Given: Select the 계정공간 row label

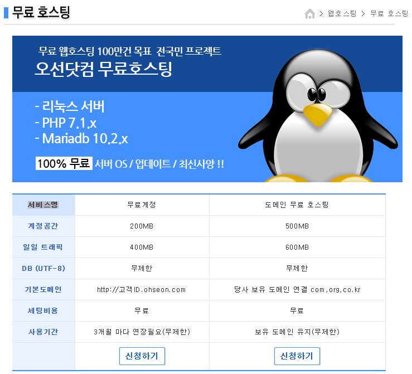Looking at the screenshot, I should coord(43,226).
